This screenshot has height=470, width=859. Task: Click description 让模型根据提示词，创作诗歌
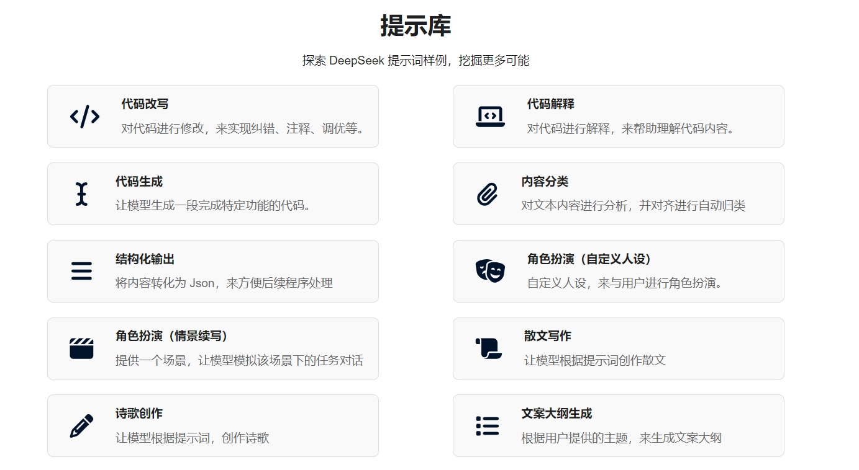pos(193,438)
